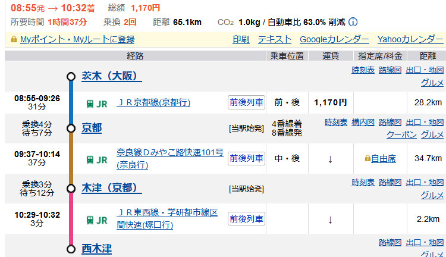
Task: Click the 2.2km distance cell
Action: (428, 219)
